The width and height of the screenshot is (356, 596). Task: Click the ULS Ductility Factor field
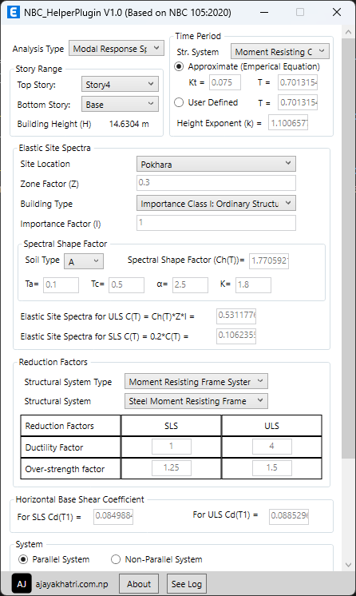[272, 447]
